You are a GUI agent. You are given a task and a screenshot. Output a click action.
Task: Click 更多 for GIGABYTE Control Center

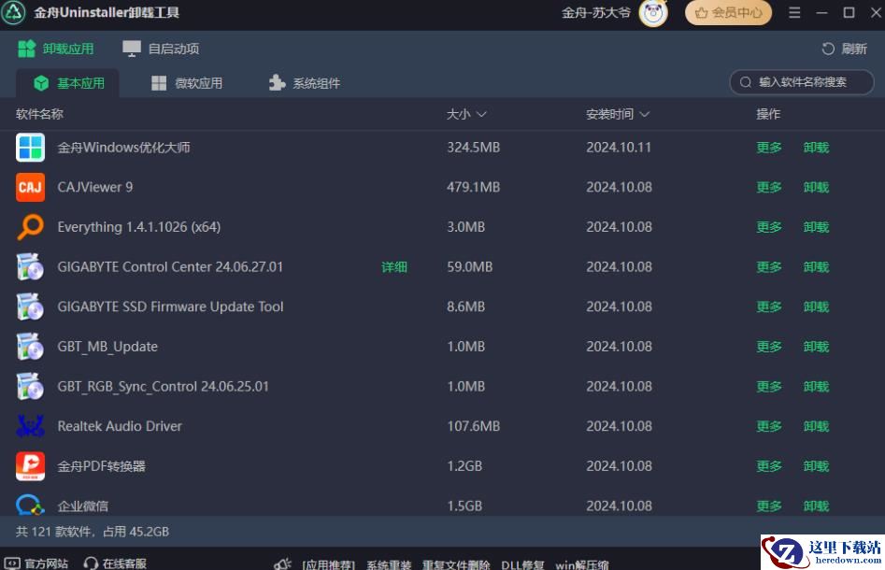tap(769, 267)
